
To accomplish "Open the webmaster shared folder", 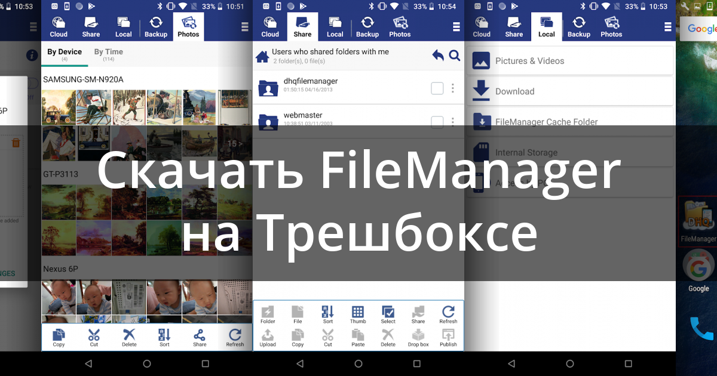I will (x=358, y=122).
